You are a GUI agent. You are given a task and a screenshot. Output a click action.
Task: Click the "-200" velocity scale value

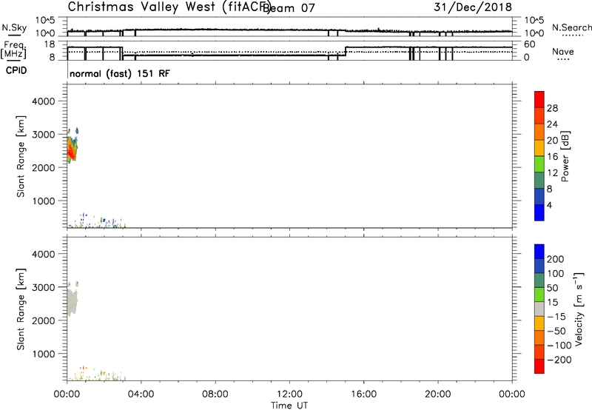559,360
